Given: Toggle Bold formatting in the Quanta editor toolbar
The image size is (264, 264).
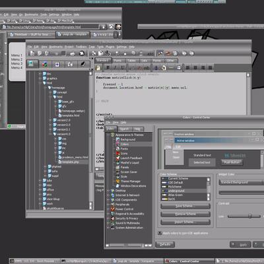Looking at the screenshot, I should (108, 67).
